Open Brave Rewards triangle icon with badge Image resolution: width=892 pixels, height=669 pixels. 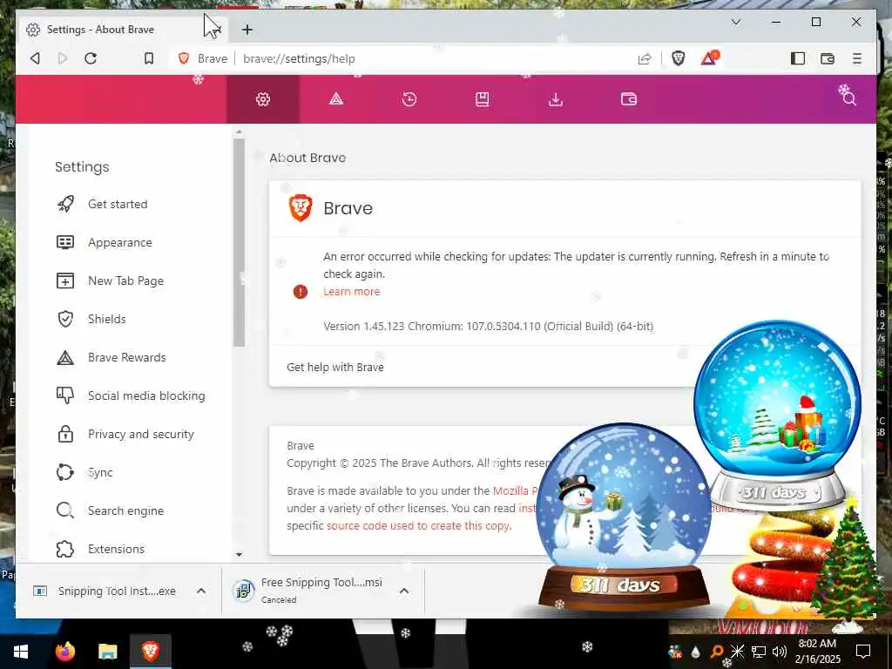(709, 58)
